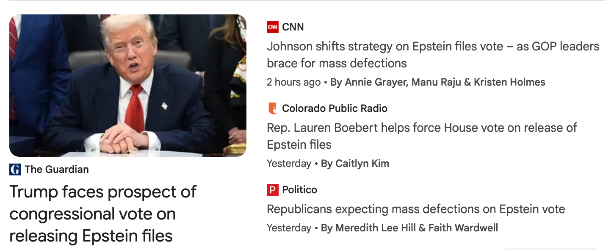The image size is (614, 250).
Task: Open Guardian headline about congressional Epstein vote
Action: pos(103,214)
